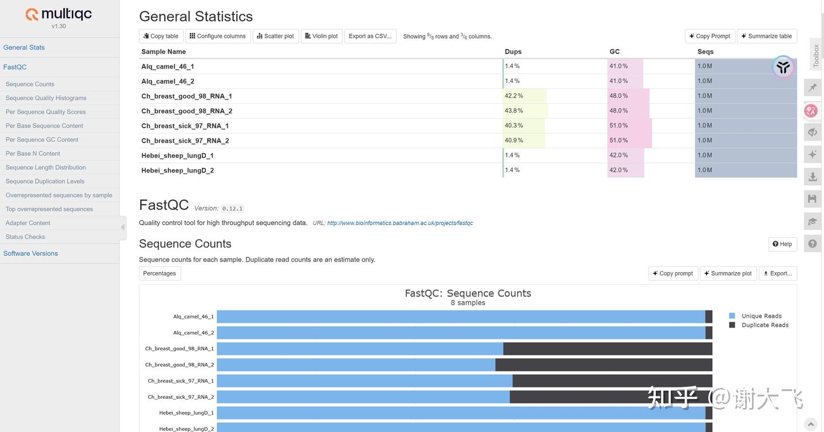Click the round AI assistant floating icon
This screenshot has width=824, height=432.
(x=783, y=67)
